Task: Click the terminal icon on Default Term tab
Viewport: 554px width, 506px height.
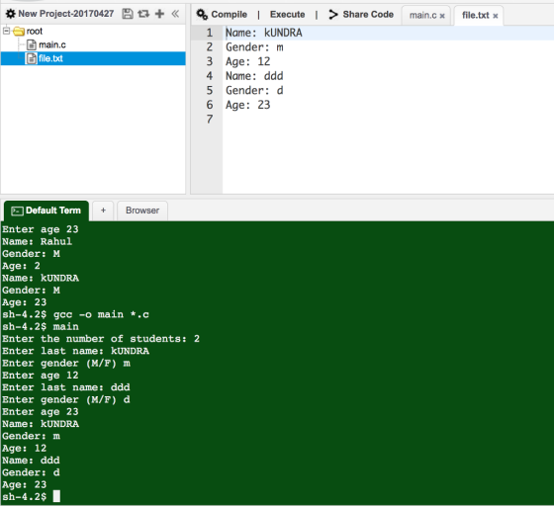Action: (17, 211)
